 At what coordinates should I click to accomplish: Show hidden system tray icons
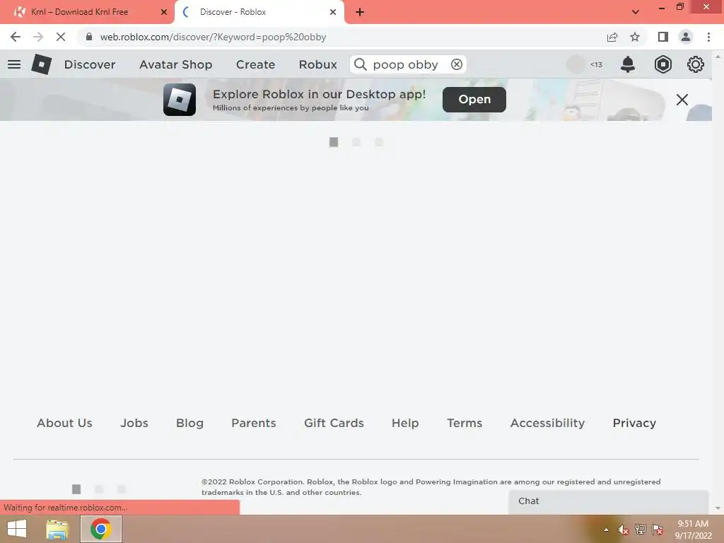[x=606, y=530]
